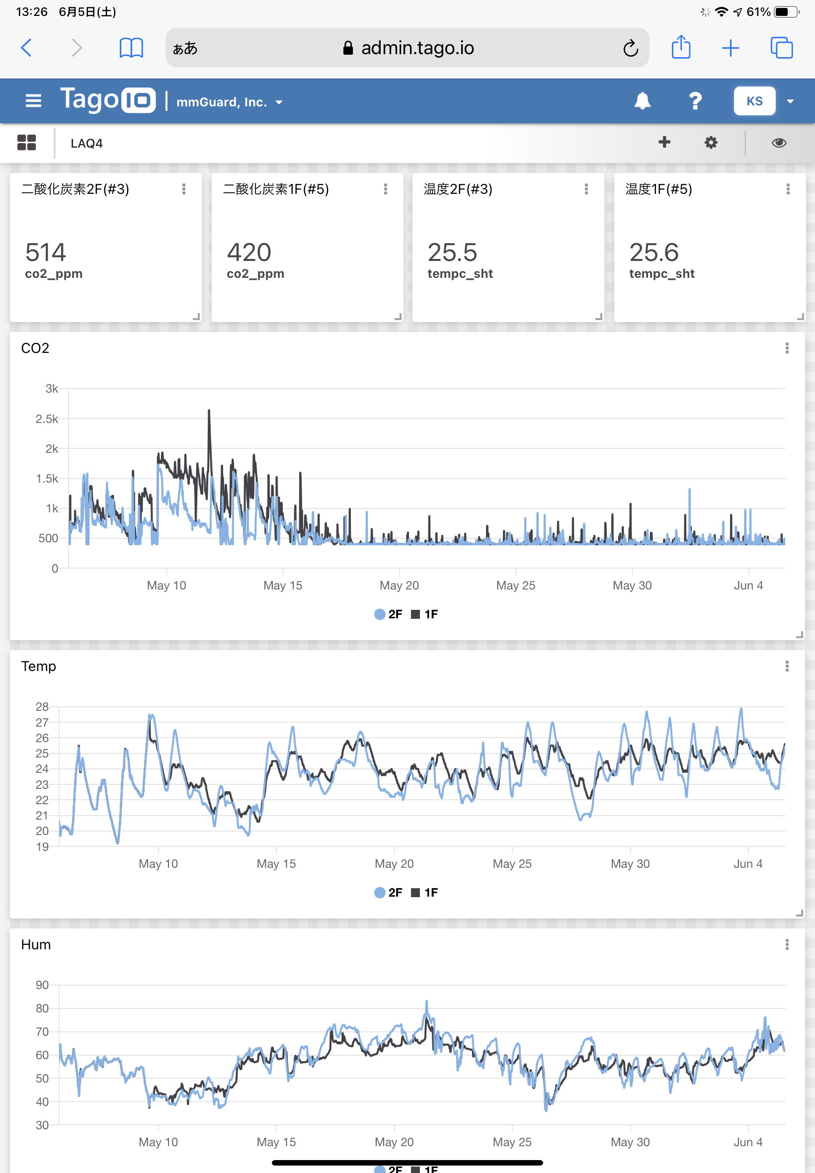The image size is (815, 1173).
Task: Expand the mmGuard, Inc. profile dropdown
Action: (x=229, y=102)
